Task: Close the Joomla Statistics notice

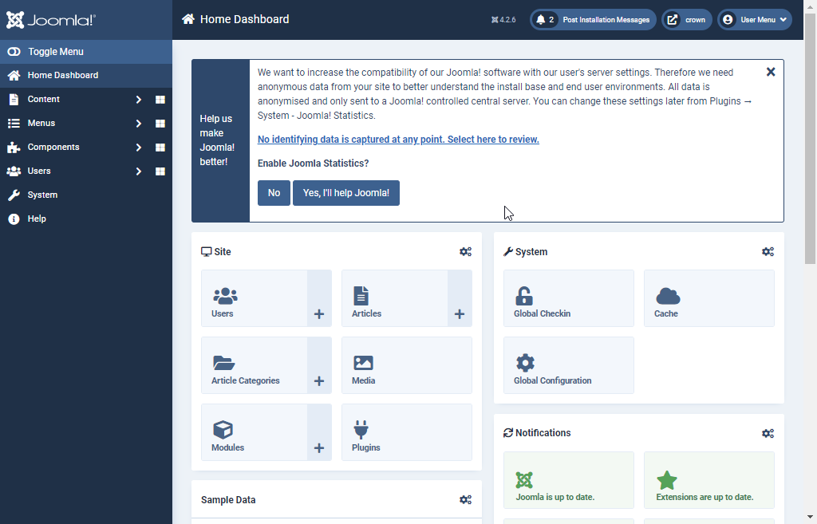Action: (x=771, y=72)
